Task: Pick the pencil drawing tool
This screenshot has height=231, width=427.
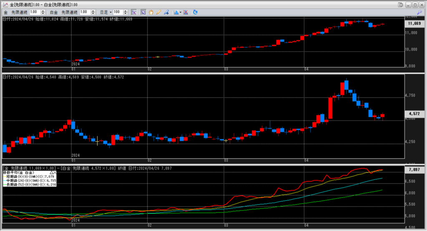Action: point(158,12)
